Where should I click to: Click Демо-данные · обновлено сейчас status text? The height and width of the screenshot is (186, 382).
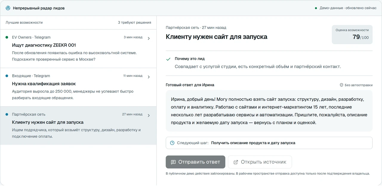[348, 8]
